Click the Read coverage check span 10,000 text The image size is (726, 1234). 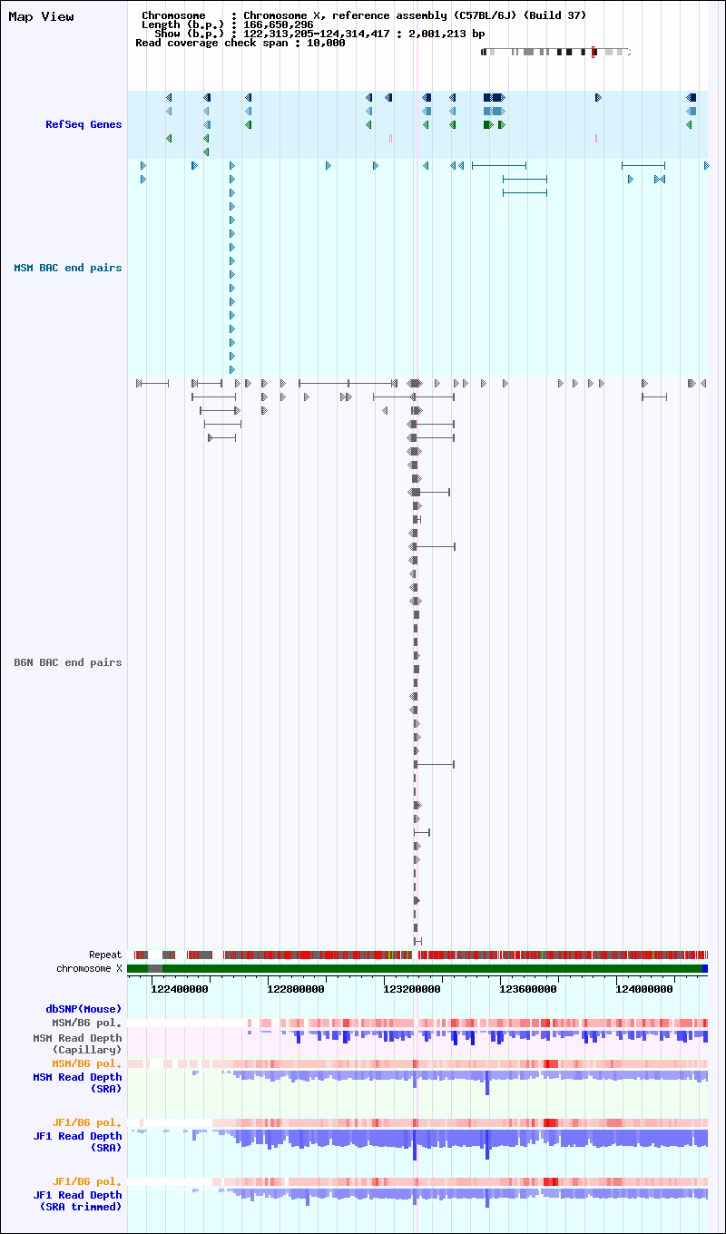(240, 43)
